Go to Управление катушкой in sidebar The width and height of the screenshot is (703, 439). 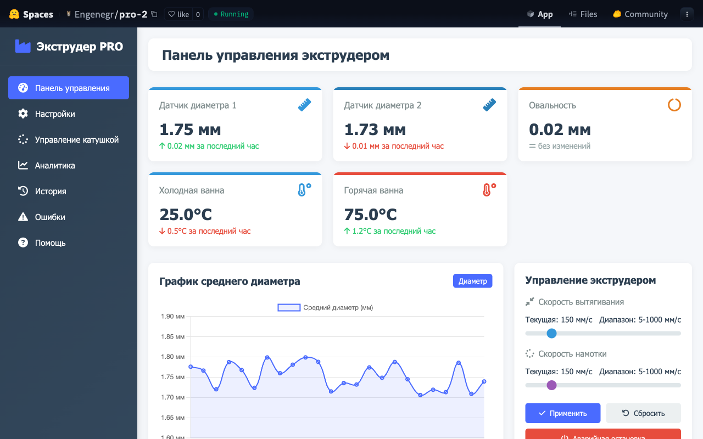(x=76, y=139)
